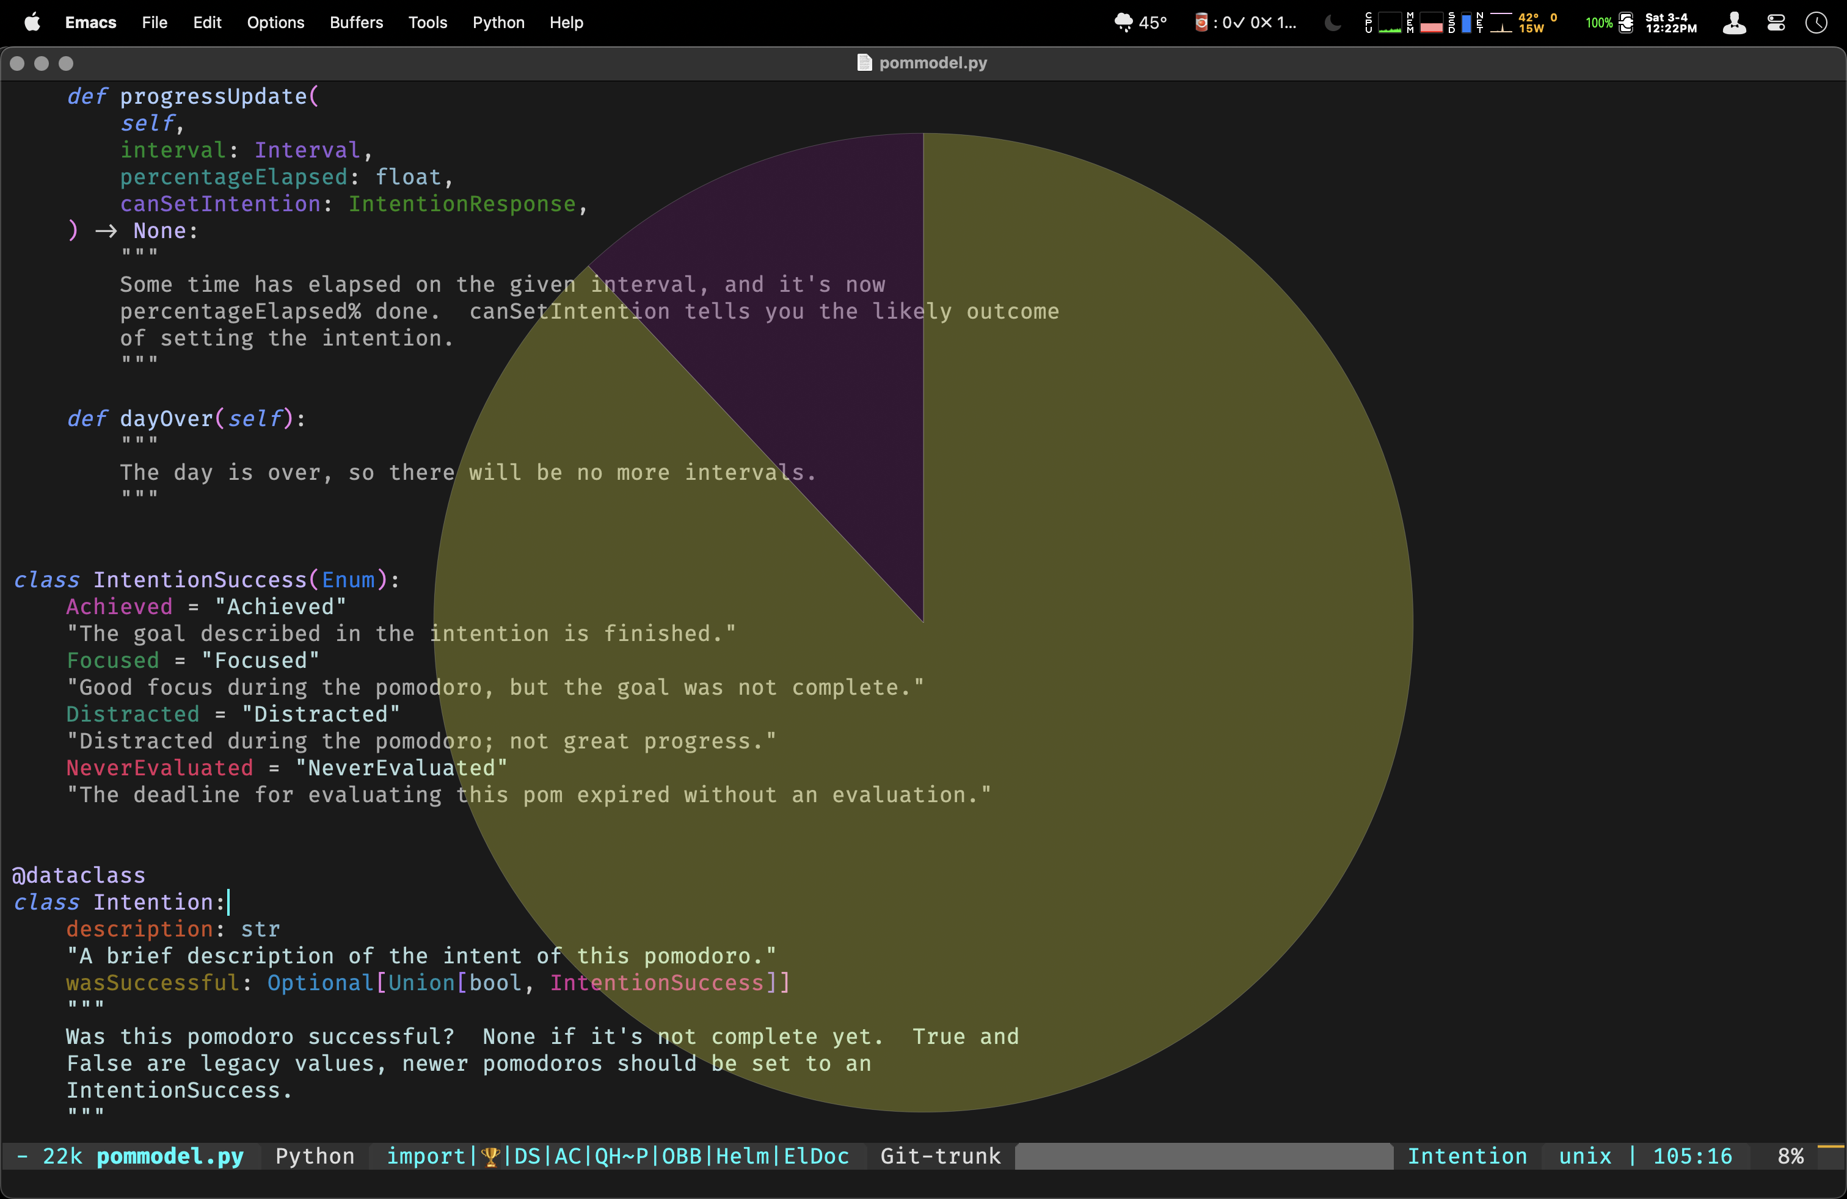This screenshot has height=1199, width=1847.
Task: Open the File menu
Action: 155,23
